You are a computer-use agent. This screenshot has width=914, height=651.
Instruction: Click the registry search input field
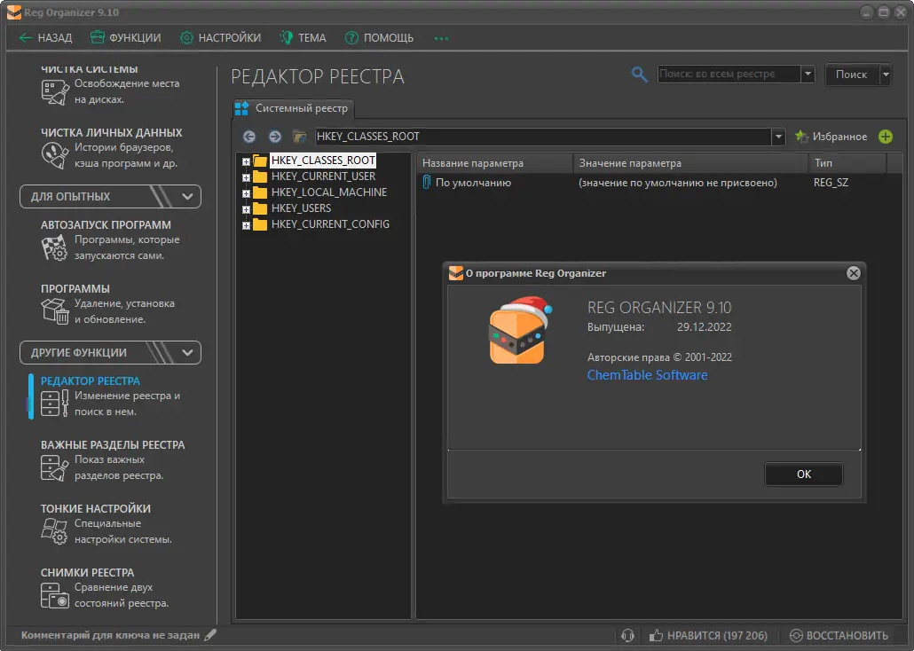(729, 74)
